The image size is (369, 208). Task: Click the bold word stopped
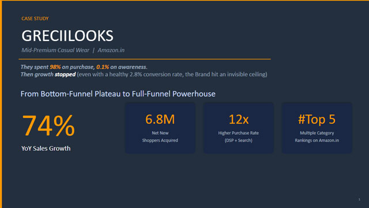(65, 75)
